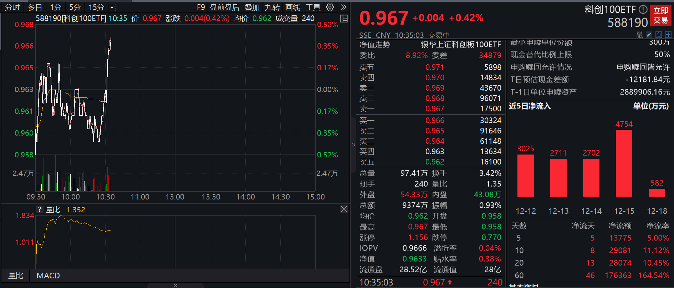The image size is (674, 288).
Task: Open the time period dropdown arrow
Action: pos(112,7)
